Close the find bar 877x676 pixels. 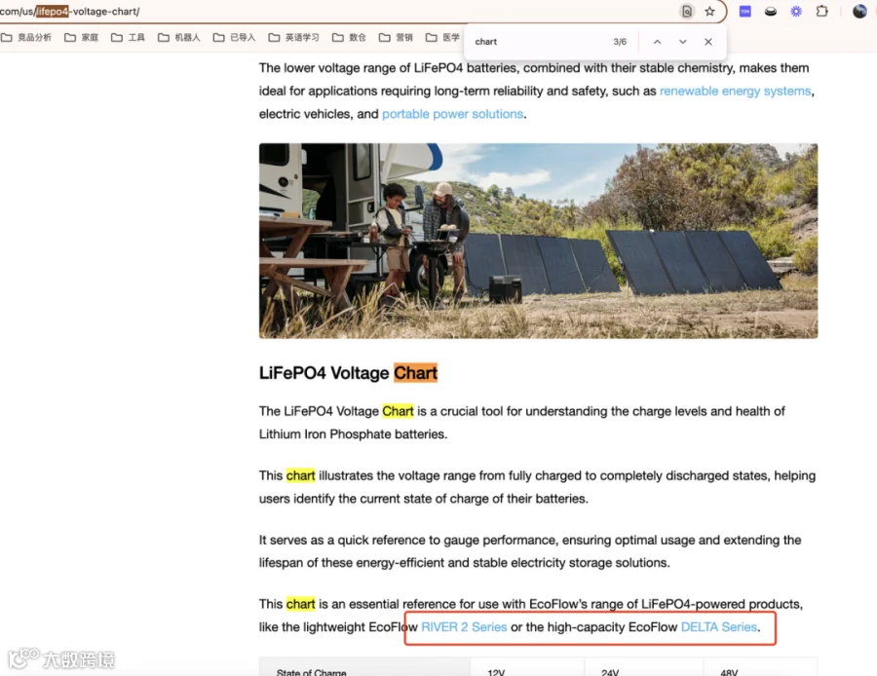[708, 42]
